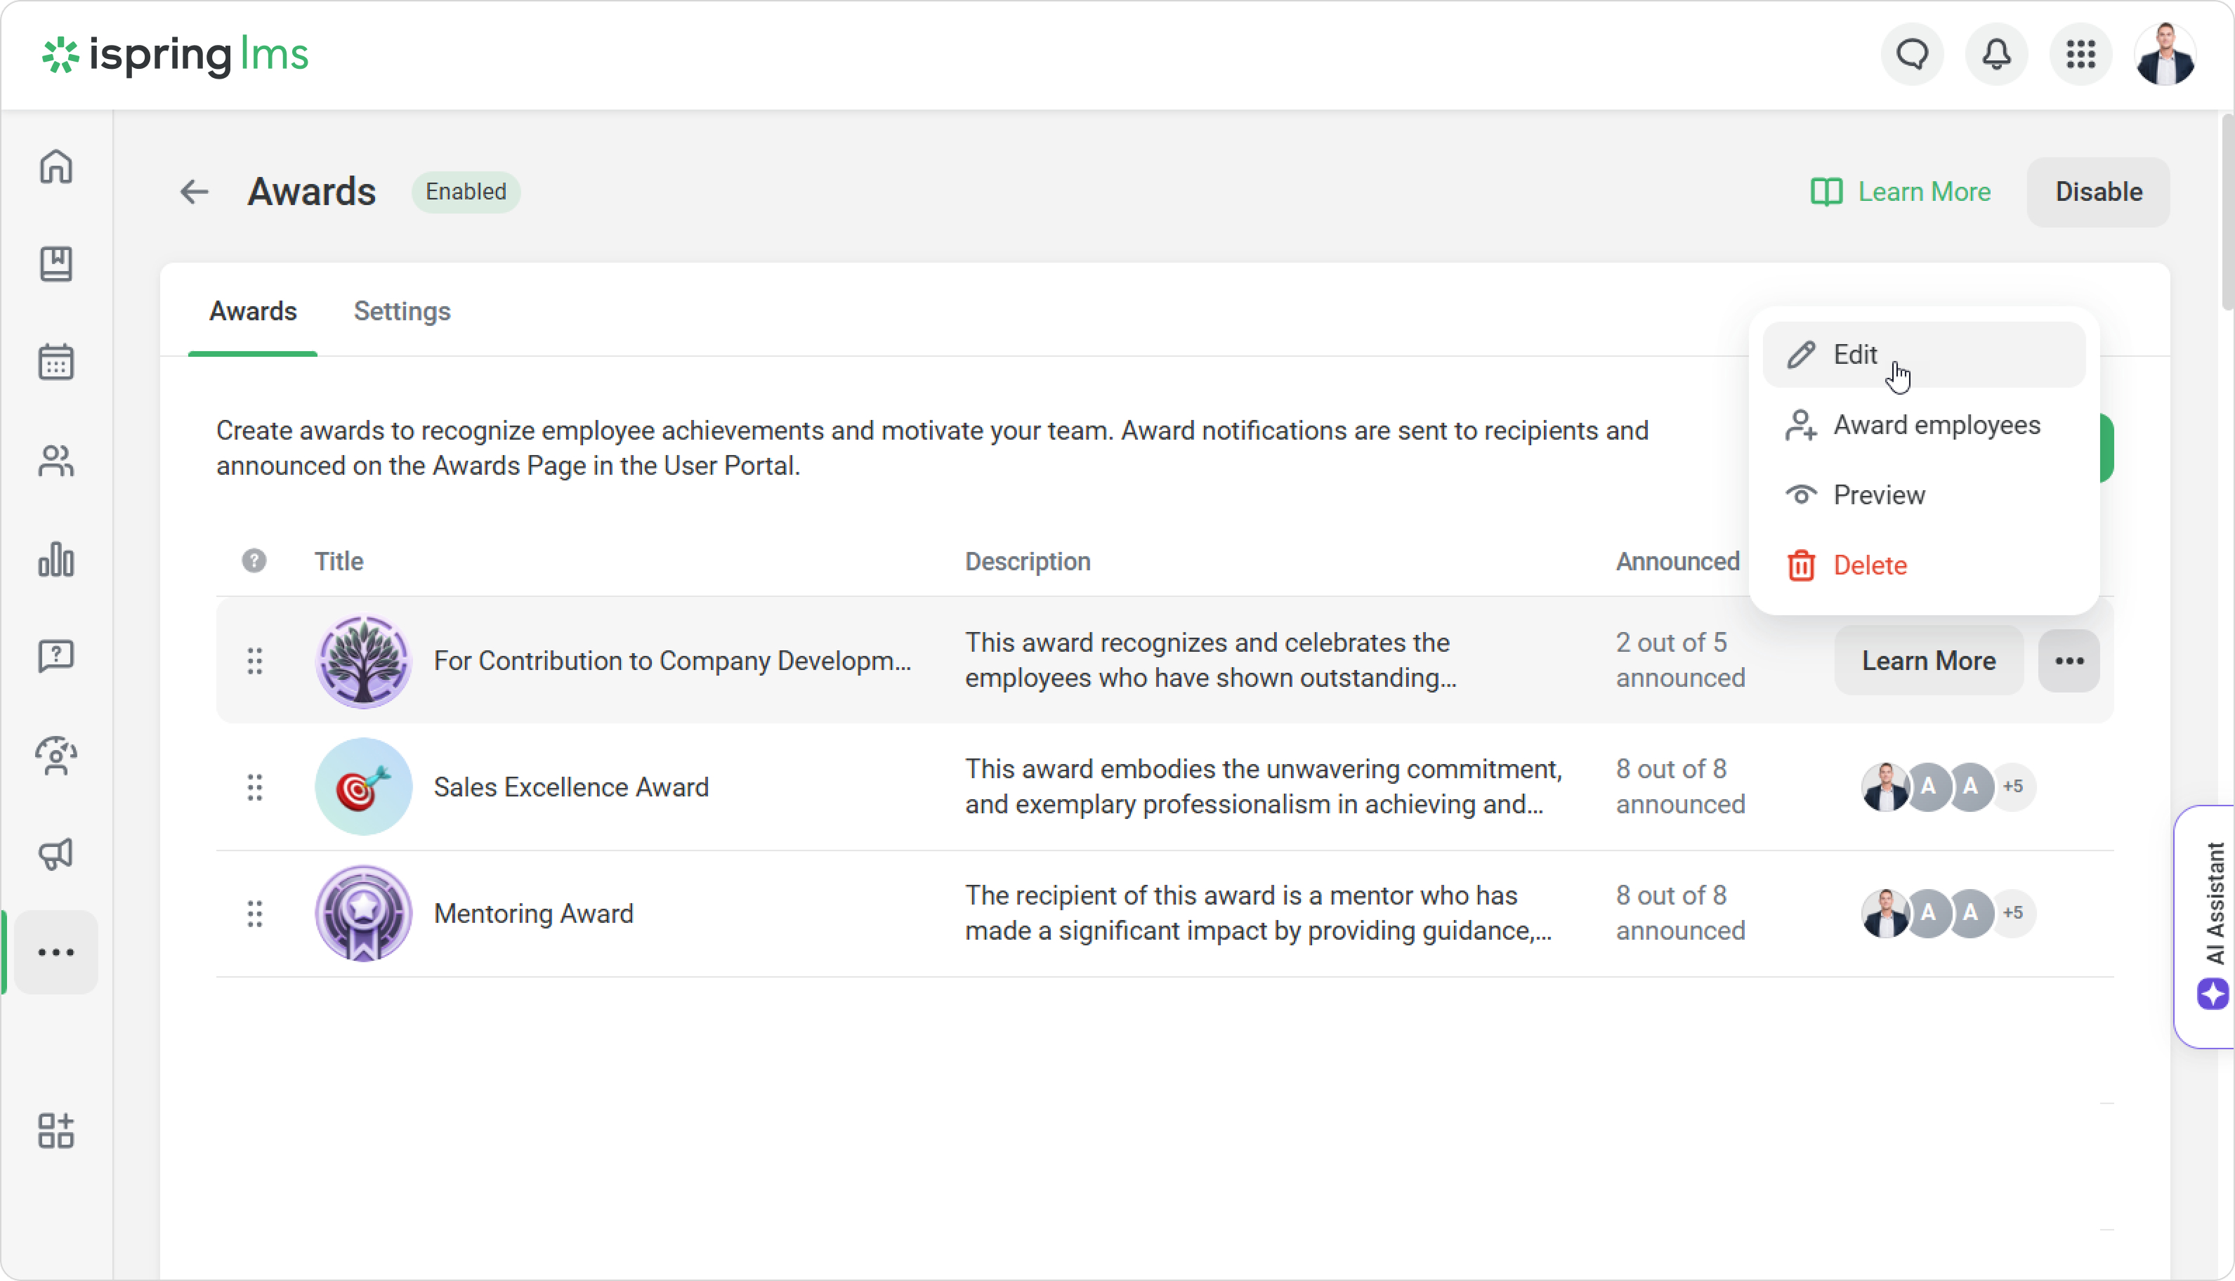Expand the sidebar more options ellipsis
The width and height of the screenshot is (2235, 1281).
point(56,952)
